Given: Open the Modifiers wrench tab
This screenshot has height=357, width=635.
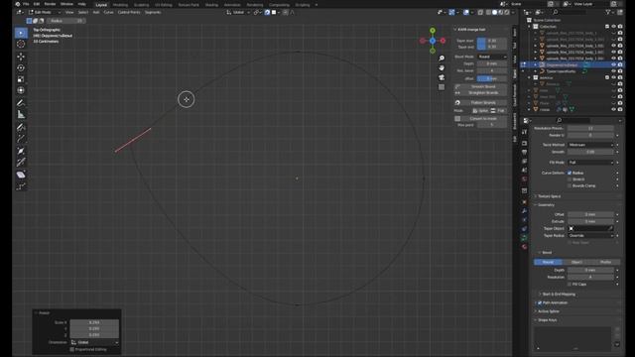Looking at the screenshot, I should tap(525, 211).
